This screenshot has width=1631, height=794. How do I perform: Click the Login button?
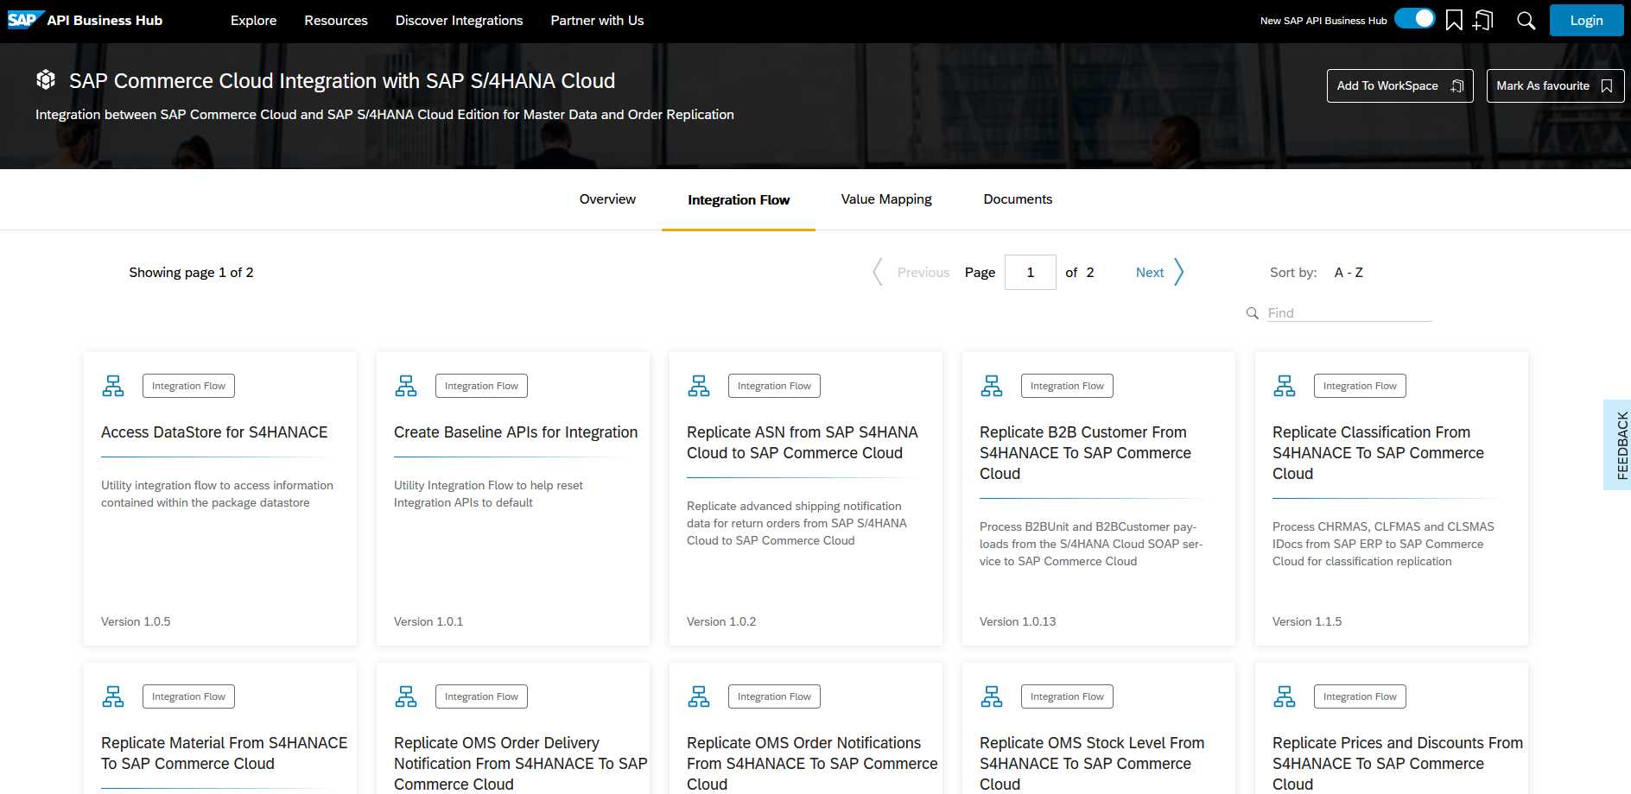coord(1586,21)
